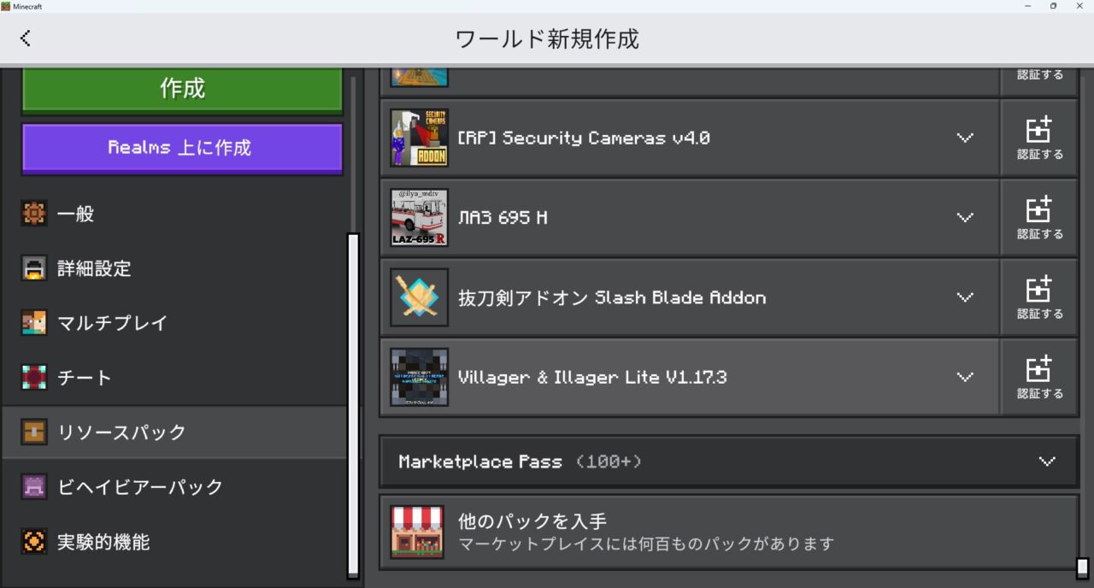This screenshot has width=1094, height=588.
Task: Click the Slash Blade crossed swords thumbnail
Action: (x=420, y=297)
